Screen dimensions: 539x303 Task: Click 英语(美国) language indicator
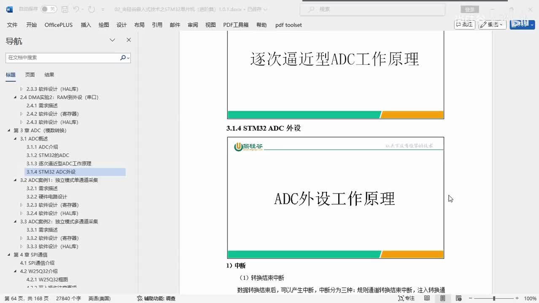coord(100,298)
